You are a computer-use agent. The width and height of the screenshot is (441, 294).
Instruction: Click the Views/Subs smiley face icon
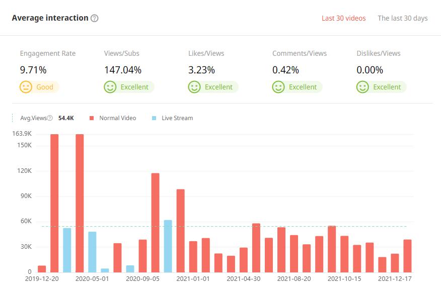click(110, 87)
